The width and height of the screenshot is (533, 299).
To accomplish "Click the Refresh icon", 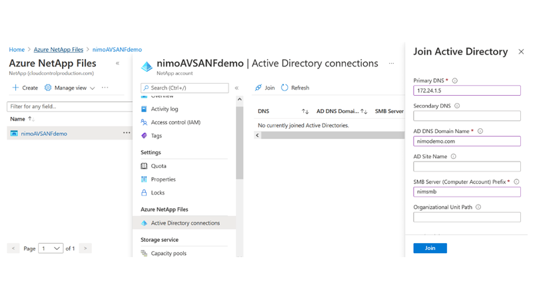I will click(284, 88).
